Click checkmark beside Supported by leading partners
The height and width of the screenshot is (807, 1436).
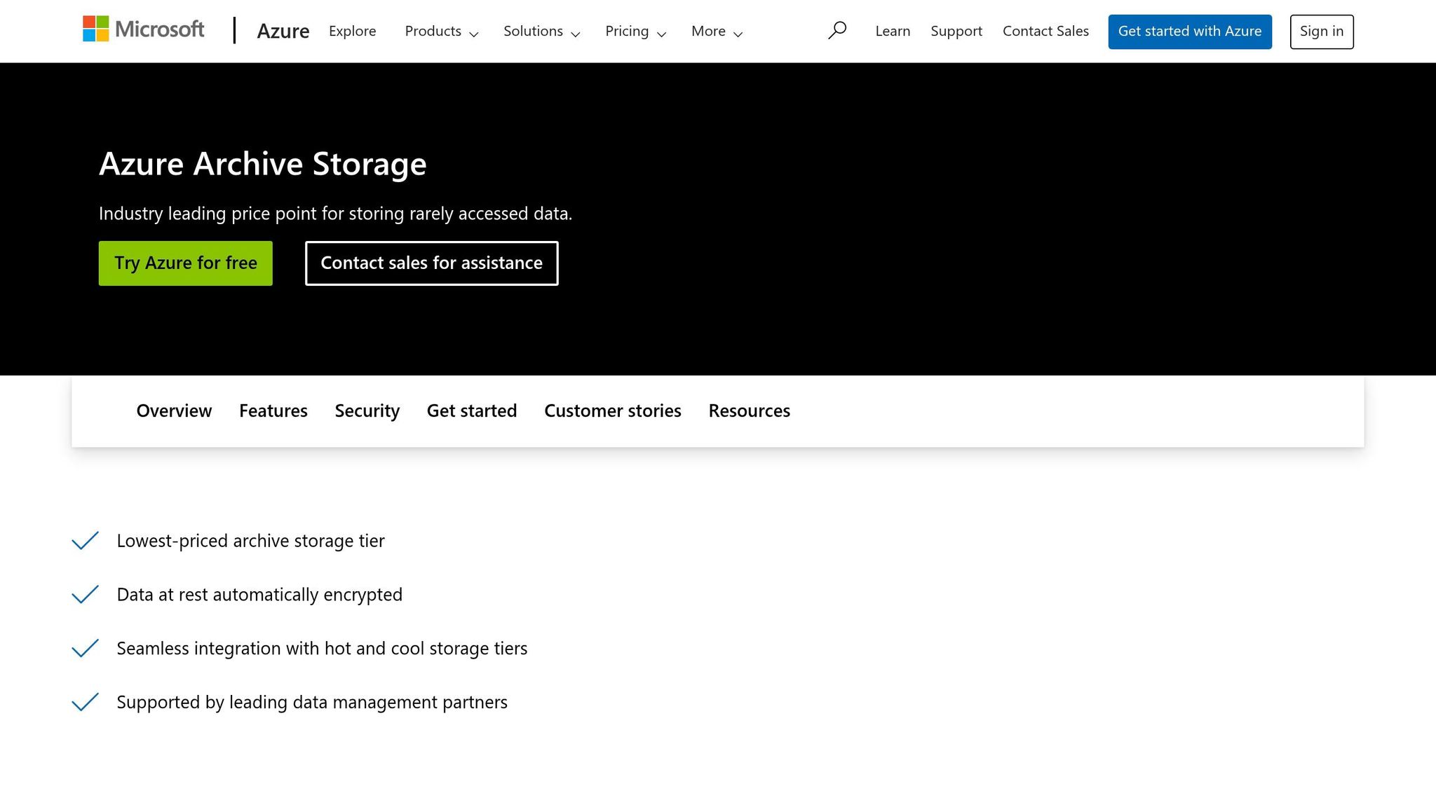[85, 702]
